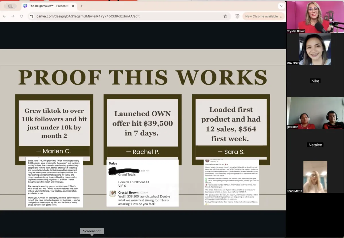
Task: Click the browser back arrow
Action: point(4,16)
